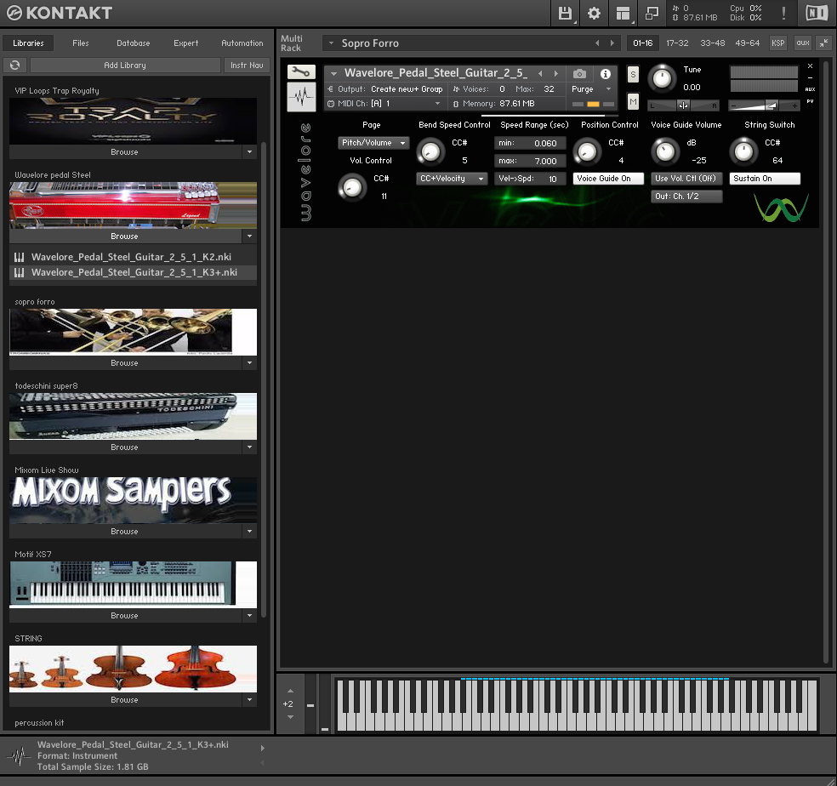Select next instrument arrow in instrument header
This screenshot has height=786, width=837.
click(x=555, y=74)
